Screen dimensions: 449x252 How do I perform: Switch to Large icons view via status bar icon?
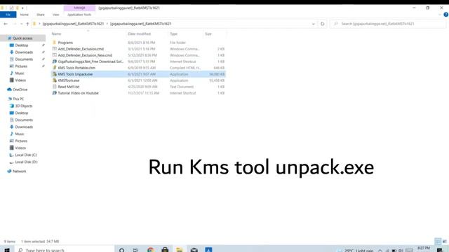coord(445,241)
